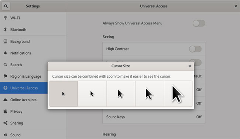Choose the largest cursor size
Viewport: 240px width, 139px height.
pos(178,94)
